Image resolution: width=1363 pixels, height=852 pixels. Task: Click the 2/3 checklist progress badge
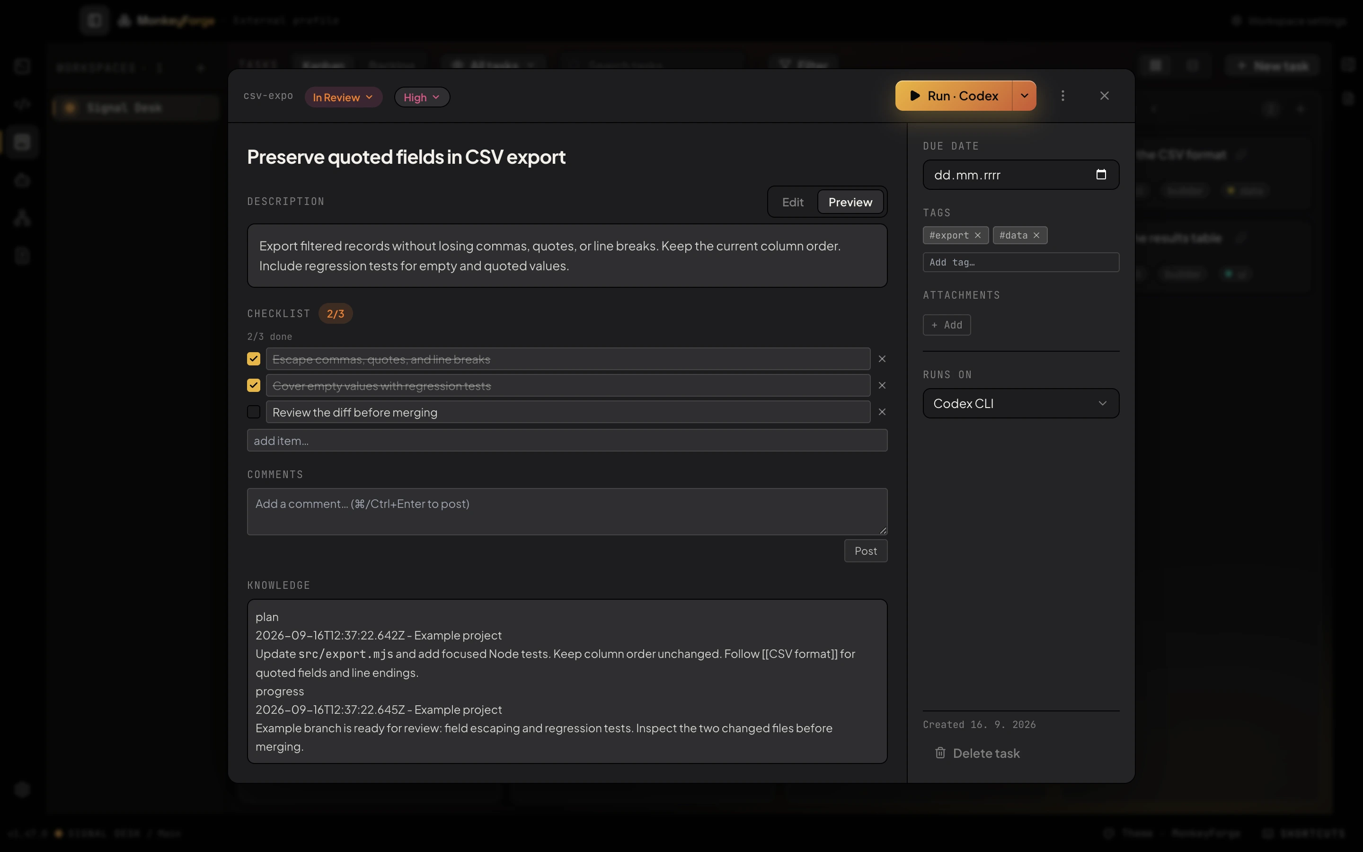point(335,313)
